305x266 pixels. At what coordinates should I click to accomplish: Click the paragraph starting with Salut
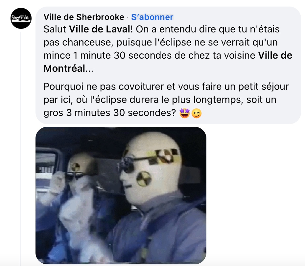coord(168,49)
